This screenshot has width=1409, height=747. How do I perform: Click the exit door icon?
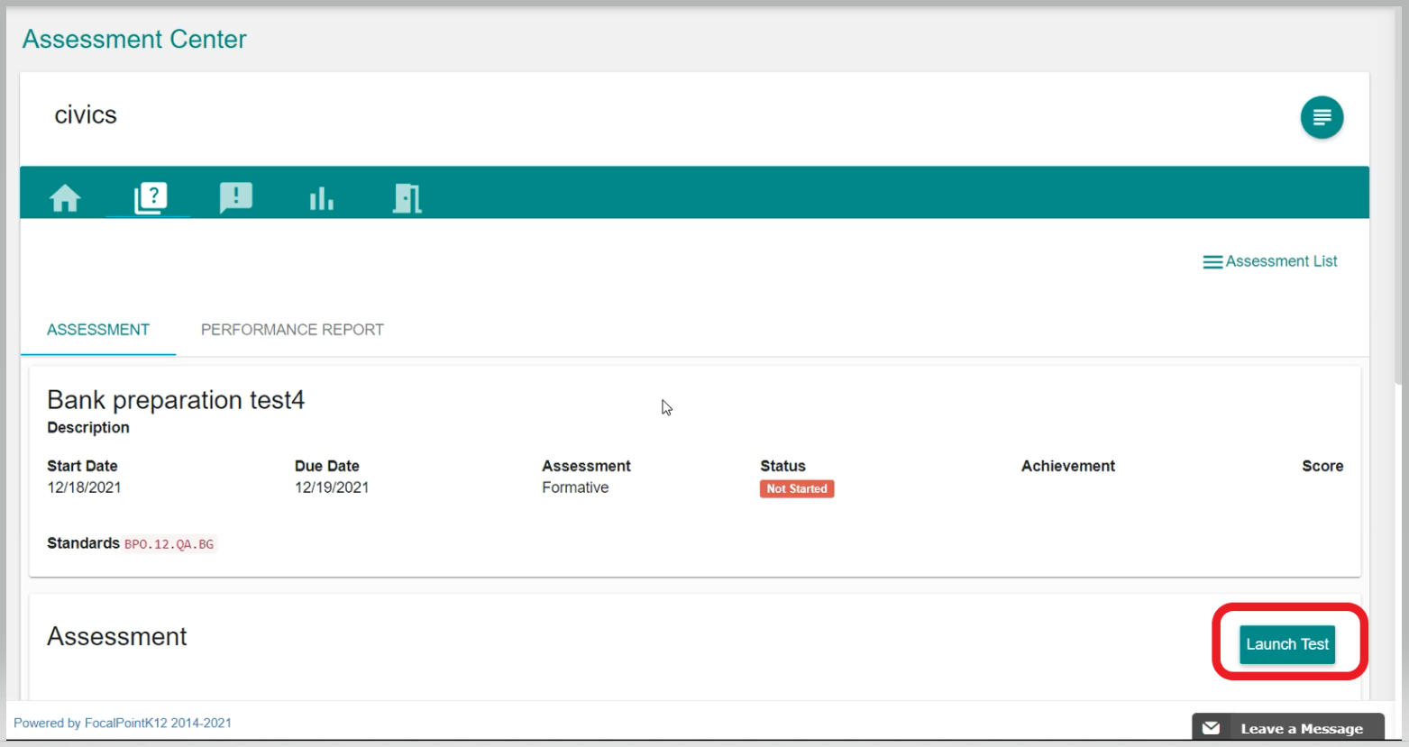click(x=407, y=198)
